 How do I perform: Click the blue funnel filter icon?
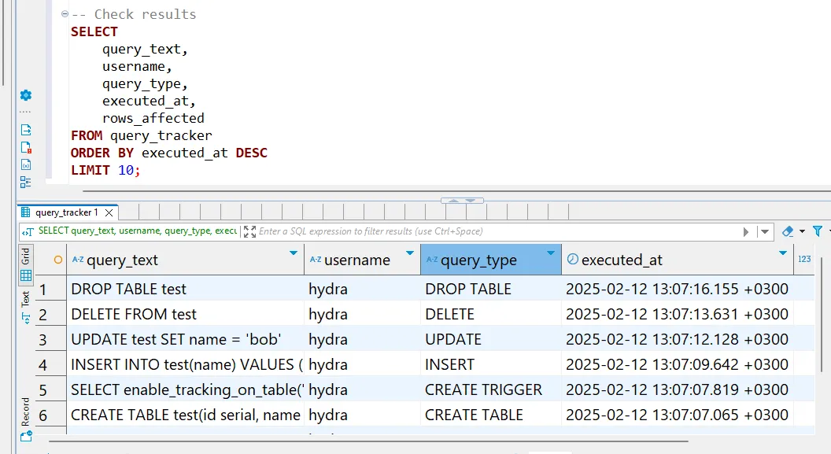click(x=818, y=231)
